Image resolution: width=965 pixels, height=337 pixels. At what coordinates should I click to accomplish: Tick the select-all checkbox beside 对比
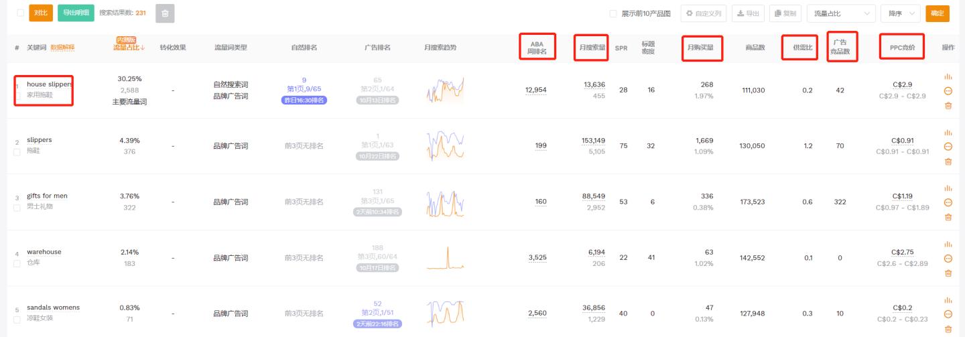coord(20,13)
